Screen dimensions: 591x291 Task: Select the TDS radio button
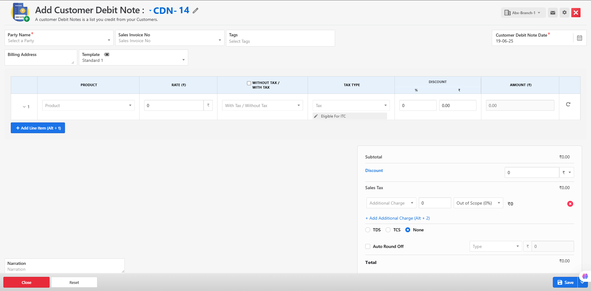point(368,230)
